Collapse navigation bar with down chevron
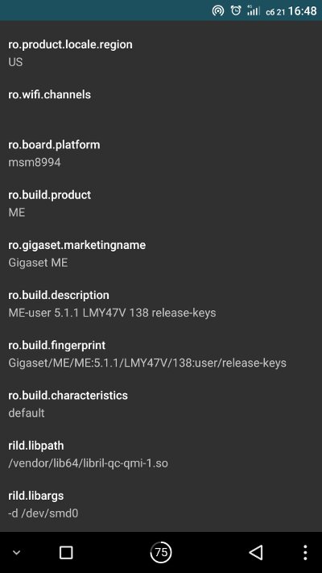322x573 pixels. click(16, 553)
